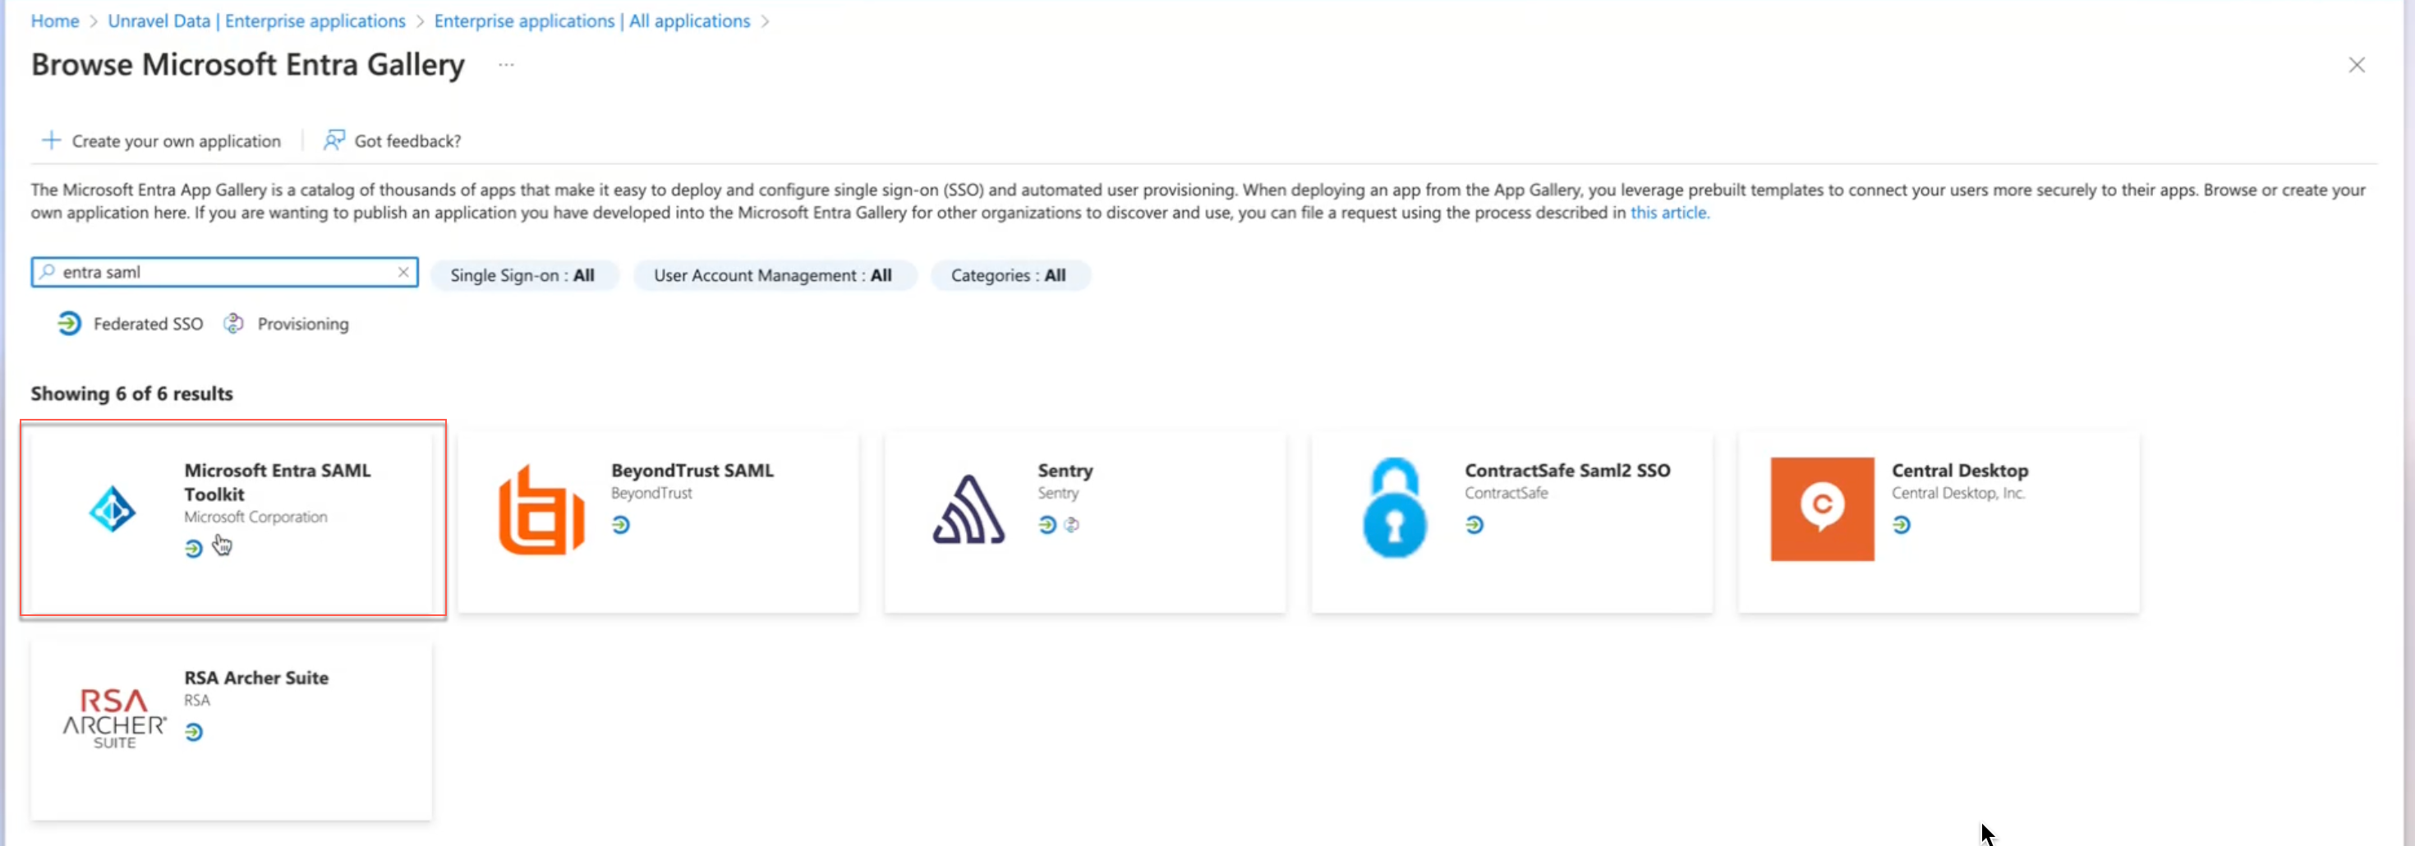
Task: Open the Single Sign-on filter dropdown
Action: click(x=524, y=275)
